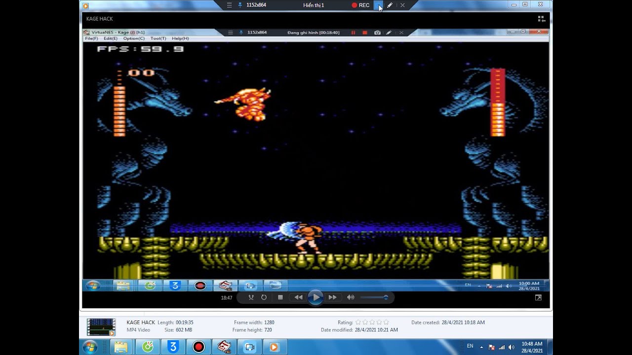Open File Explorer from the taskbar
Image resolution: width=632 pixels, height=355 pixels.
tap(121, 347)
